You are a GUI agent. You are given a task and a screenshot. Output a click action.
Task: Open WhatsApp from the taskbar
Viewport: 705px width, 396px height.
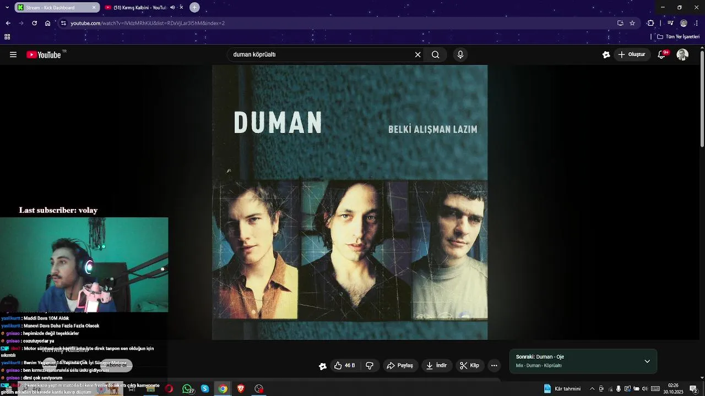pos(187,389)
